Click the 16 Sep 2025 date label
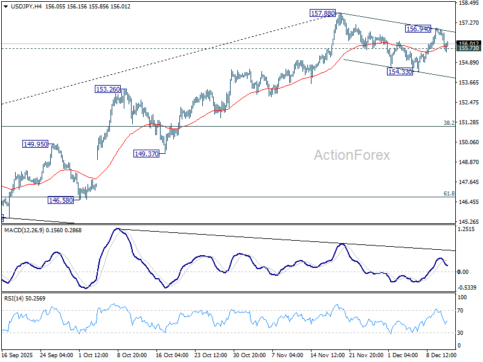This screenshot has height=362, width=483. coord(17,355)
